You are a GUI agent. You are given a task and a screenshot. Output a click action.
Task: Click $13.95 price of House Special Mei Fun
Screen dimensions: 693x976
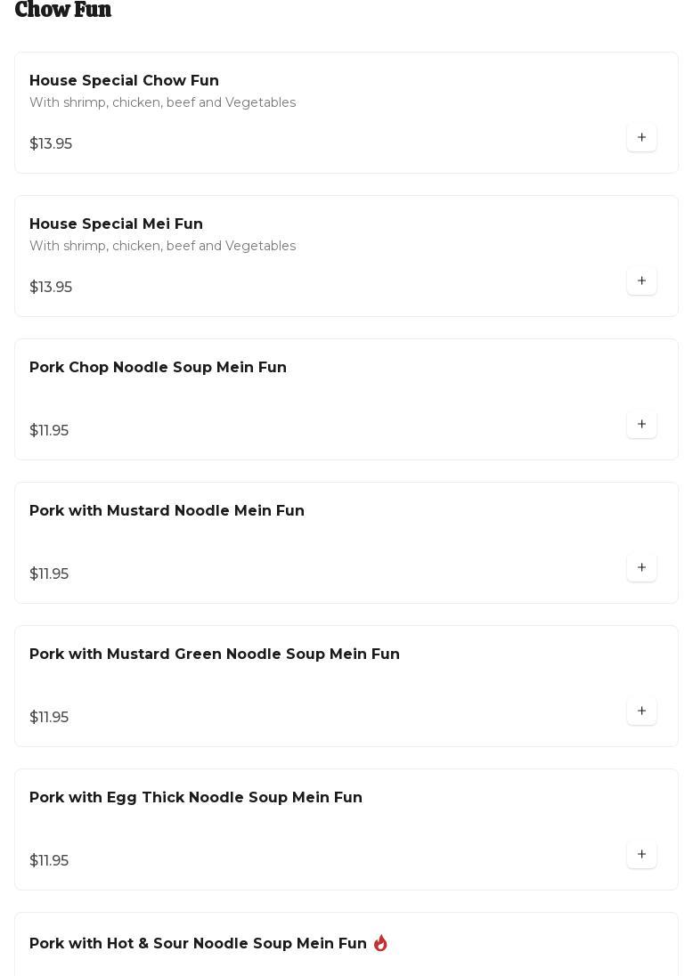[51, 288]
